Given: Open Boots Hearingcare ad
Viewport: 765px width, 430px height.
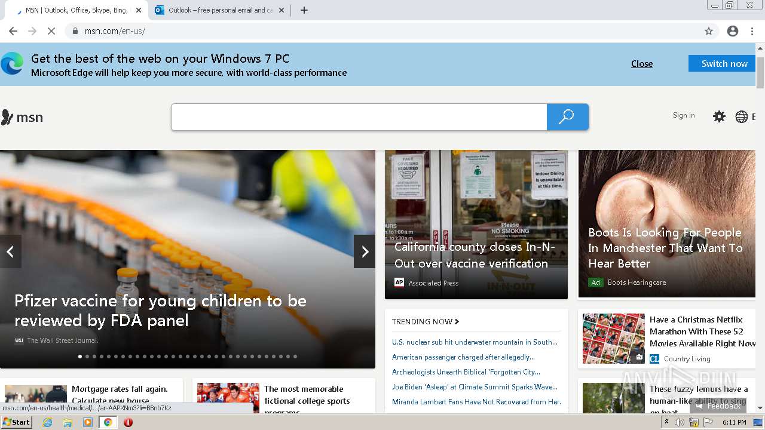Looking at the screenshot, I should (665, 248).
